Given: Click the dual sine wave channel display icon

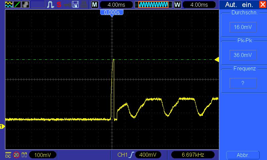Looking at the screenshot, I should 9,5.
